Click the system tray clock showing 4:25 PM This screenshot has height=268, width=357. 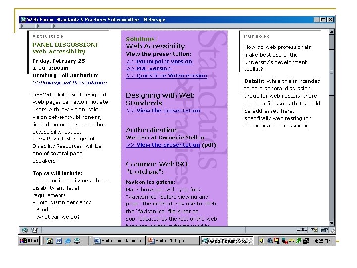(x=322, y=241)
